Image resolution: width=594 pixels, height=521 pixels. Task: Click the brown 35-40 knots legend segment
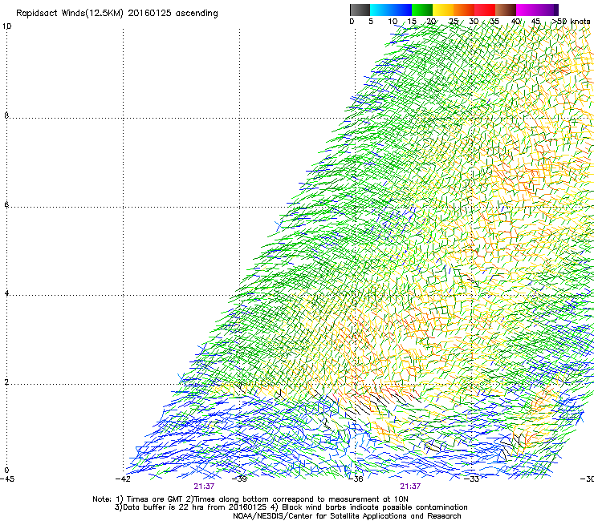(506, 10)
